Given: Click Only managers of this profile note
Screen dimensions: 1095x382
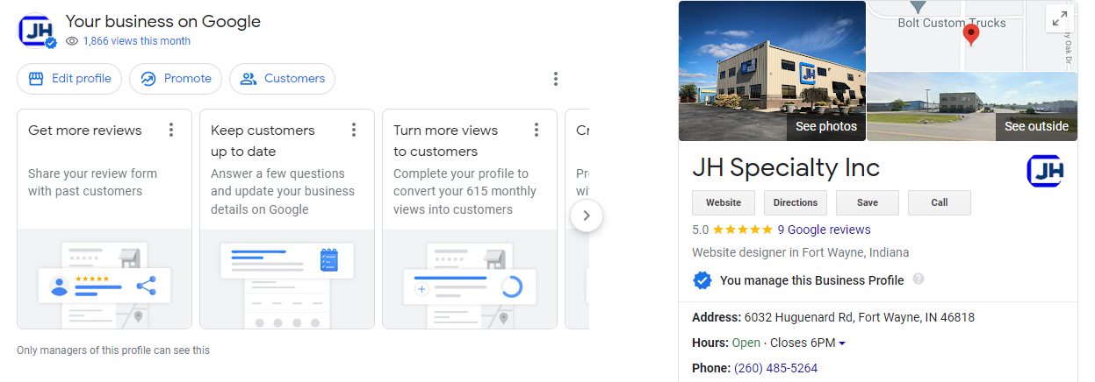Looking at the screenshot, I should (x=113, y=350).
